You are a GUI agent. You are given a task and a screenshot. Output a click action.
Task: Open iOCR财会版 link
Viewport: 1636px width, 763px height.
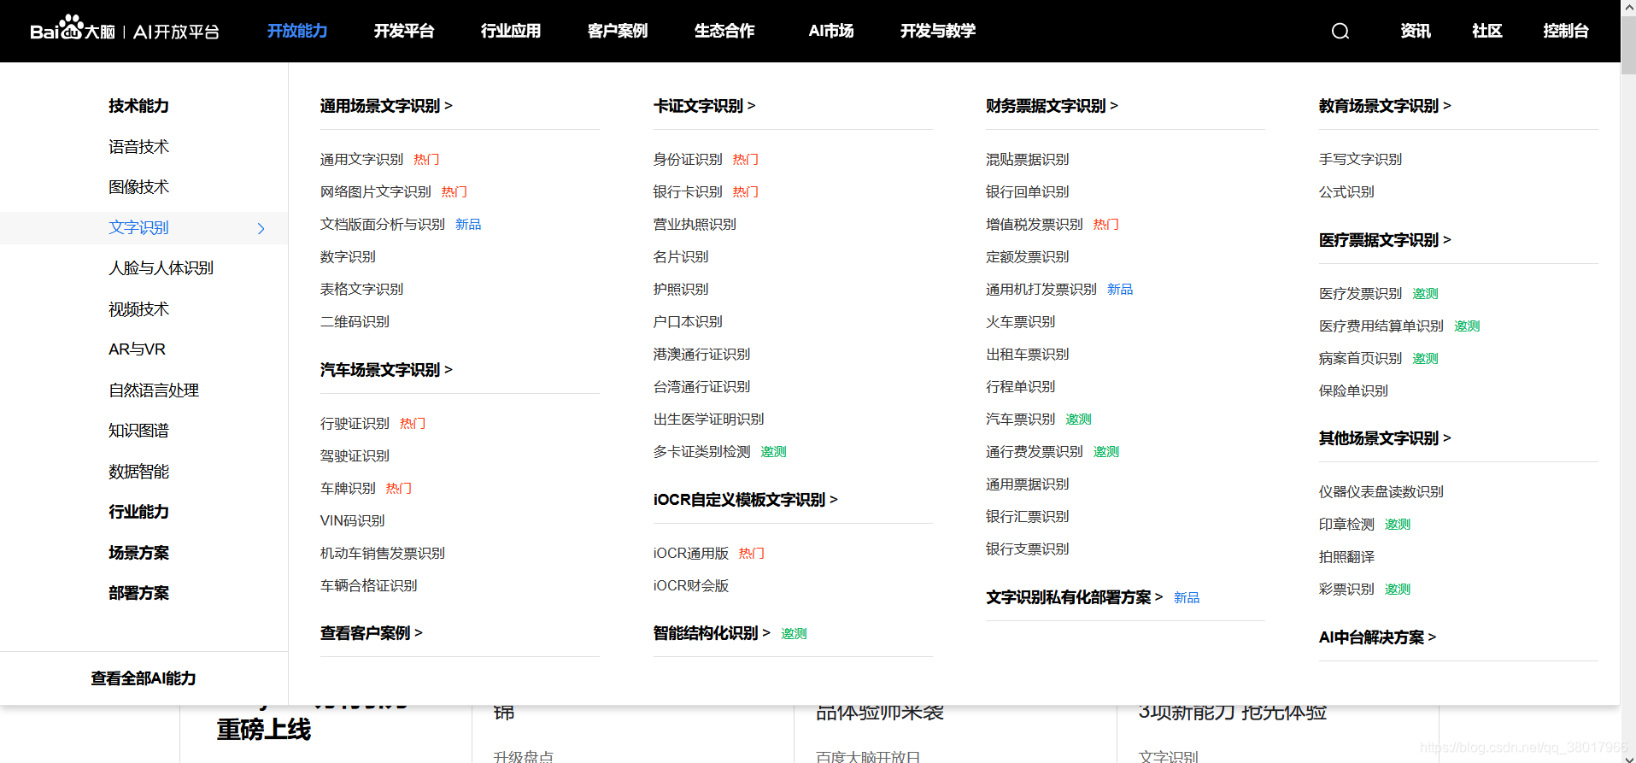point(691,586)
